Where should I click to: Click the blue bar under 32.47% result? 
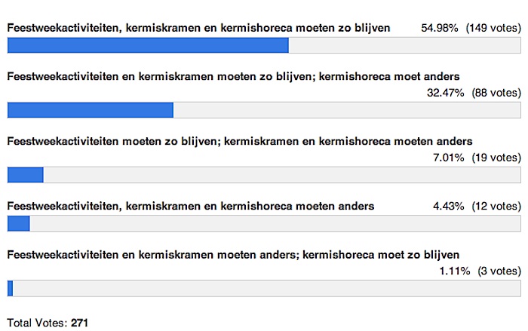click(90, 110)
